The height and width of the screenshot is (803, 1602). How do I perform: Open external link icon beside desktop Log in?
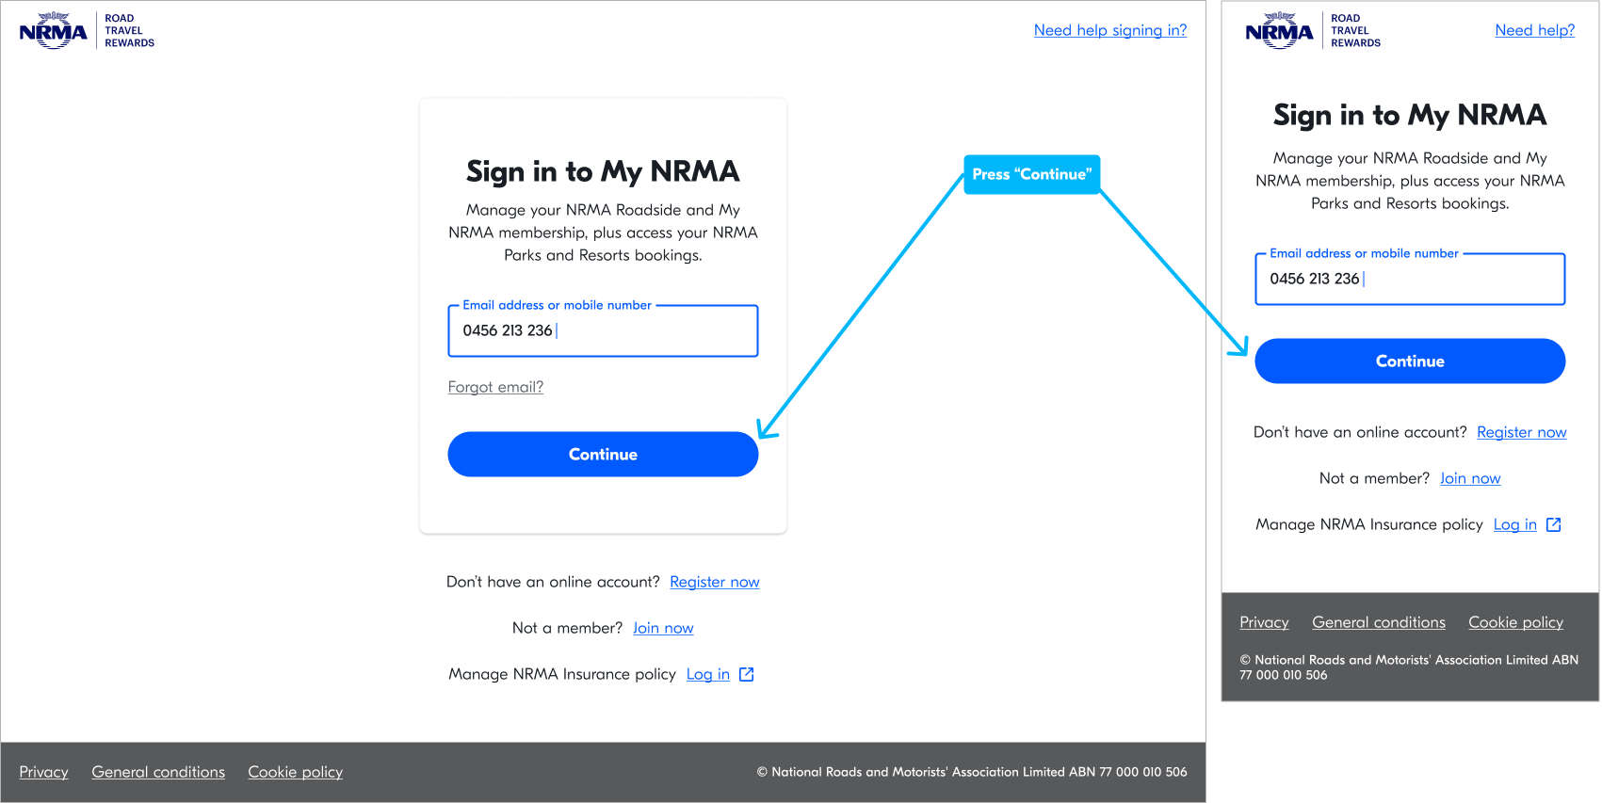coord(747,674)
